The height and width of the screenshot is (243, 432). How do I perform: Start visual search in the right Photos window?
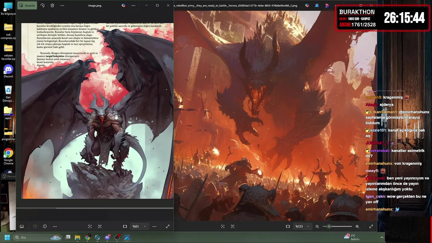(223, 226)
